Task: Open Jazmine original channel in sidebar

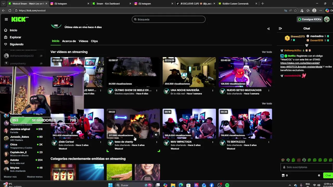Action: pyautogui.click(x=23, y=131)
